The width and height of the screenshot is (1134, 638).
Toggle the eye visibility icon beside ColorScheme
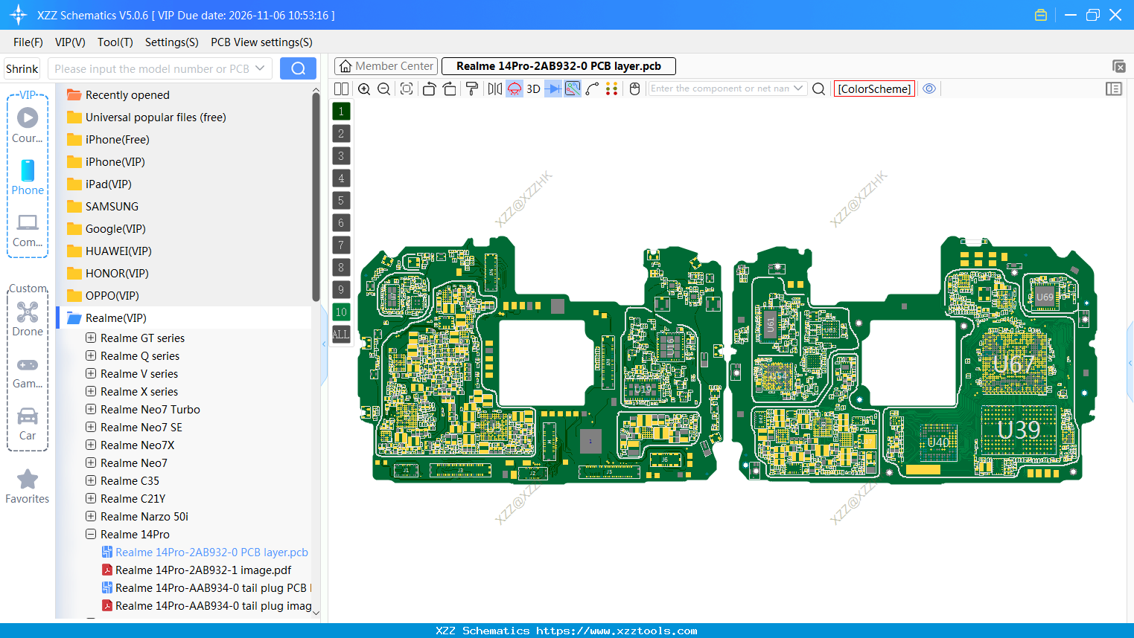pyautogui.click(x=929, y=88)
